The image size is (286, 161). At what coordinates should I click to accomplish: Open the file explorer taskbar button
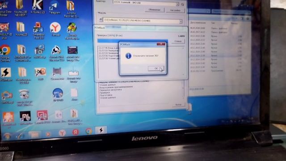pyautogui.click(x=34, y=135)
